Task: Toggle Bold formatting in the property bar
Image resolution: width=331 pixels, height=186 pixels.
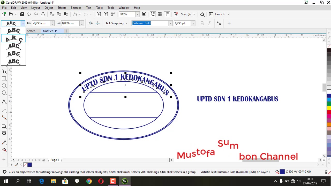Action: coord(202,23)
